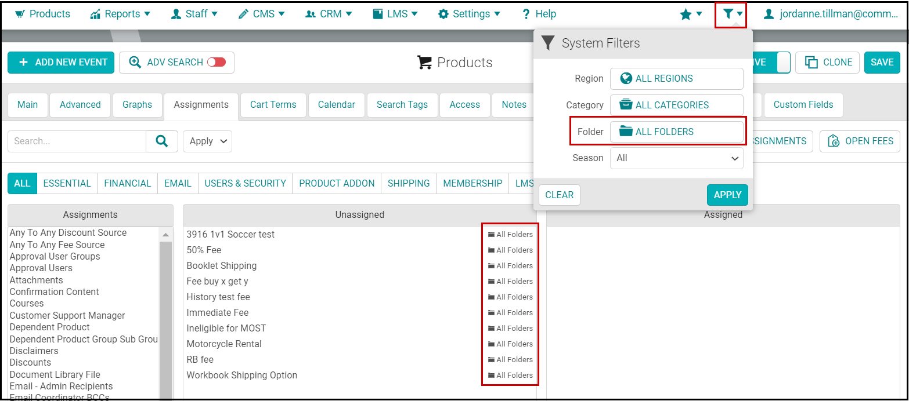Click folder icon beside RB fee
Viewport: 909px width, 401px height.
pos(491,360)
